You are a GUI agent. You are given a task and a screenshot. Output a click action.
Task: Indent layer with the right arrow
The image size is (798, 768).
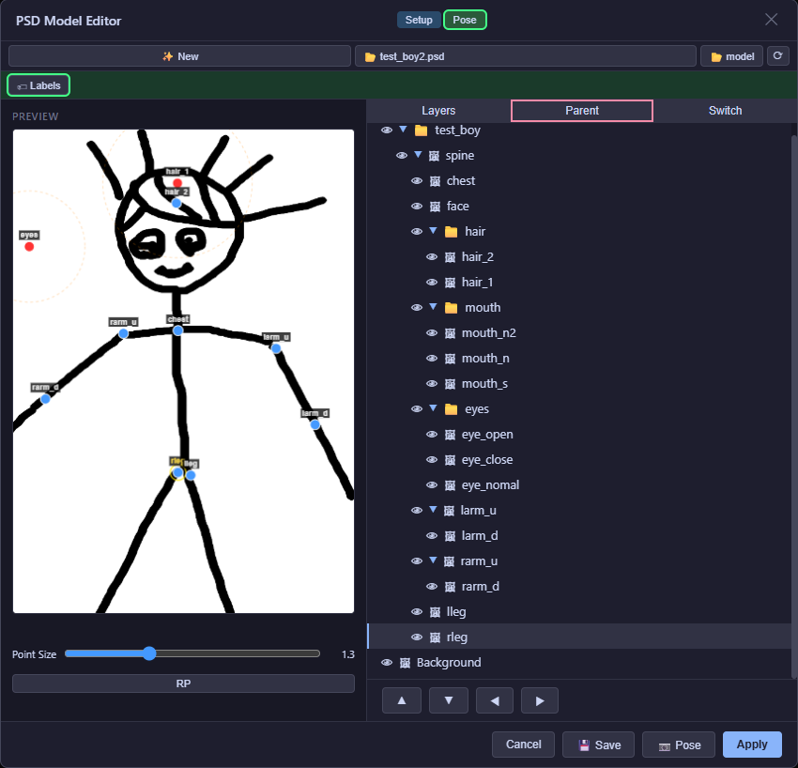(x=540, y=700)
